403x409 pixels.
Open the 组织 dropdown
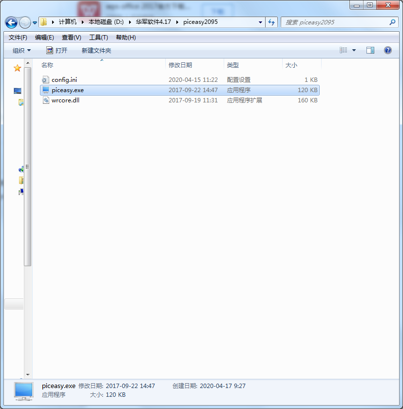tap(21, 50)
